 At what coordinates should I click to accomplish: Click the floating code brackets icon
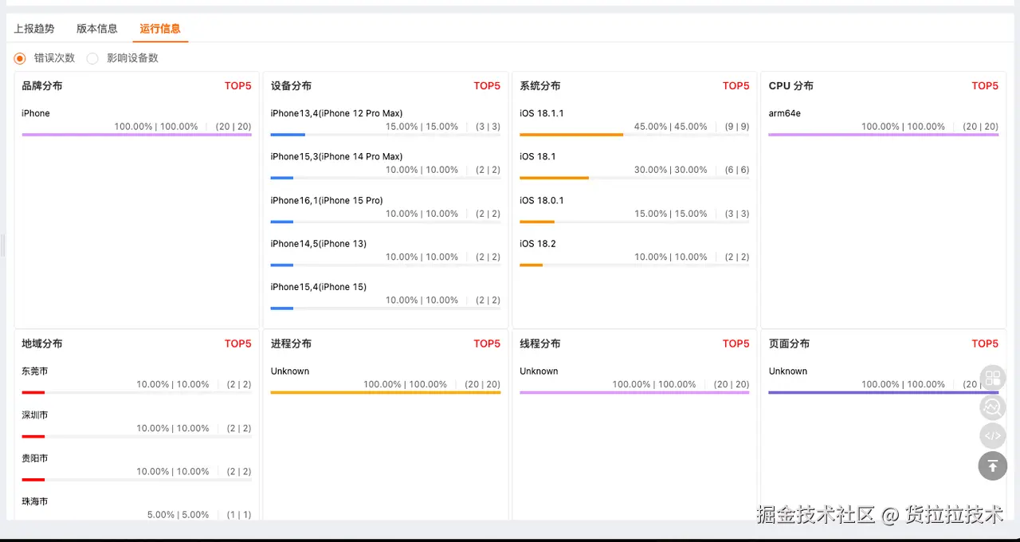coord(992,436)
